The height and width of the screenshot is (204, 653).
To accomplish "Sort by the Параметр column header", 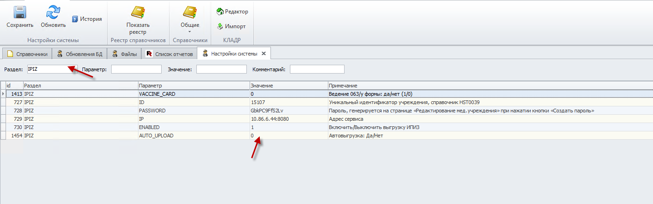I will pyautogui.click(x=193, y=86).
